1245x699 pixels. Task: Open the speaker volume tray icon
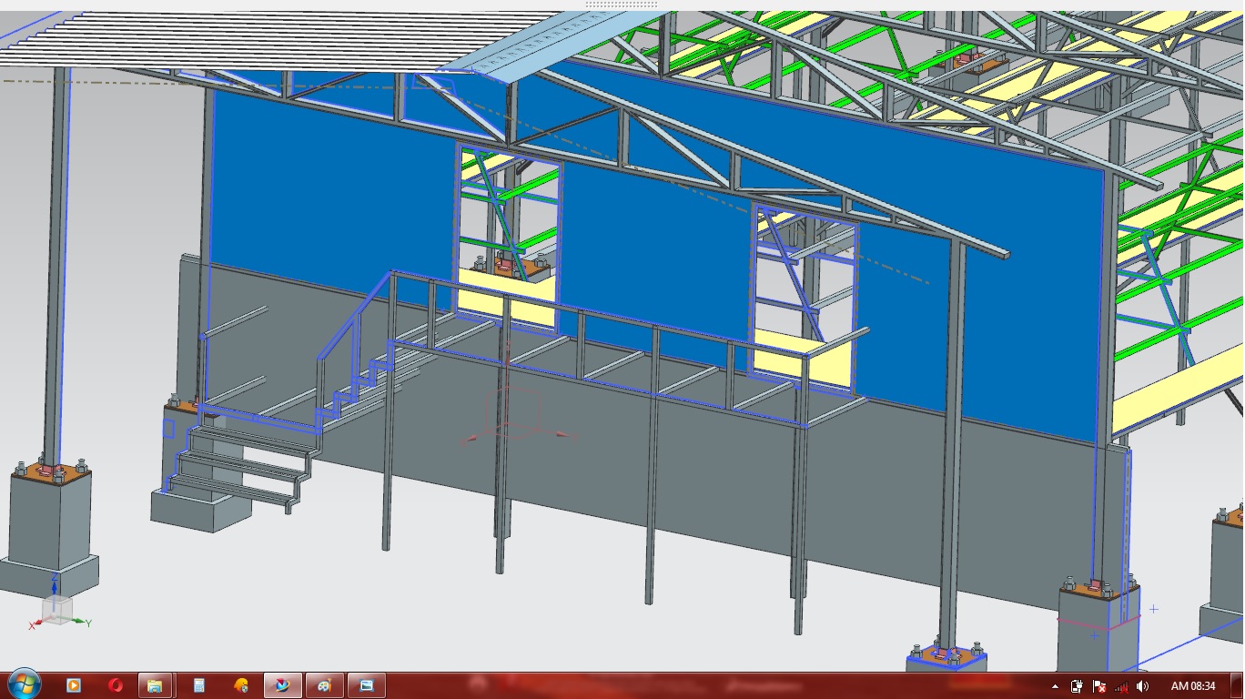1142,686
